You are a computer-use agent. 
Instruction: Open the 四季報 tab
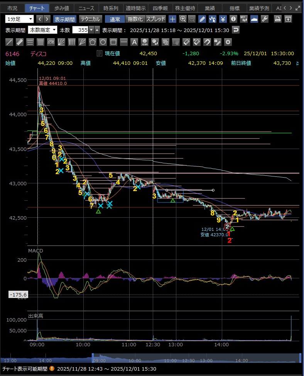(160, 8)
